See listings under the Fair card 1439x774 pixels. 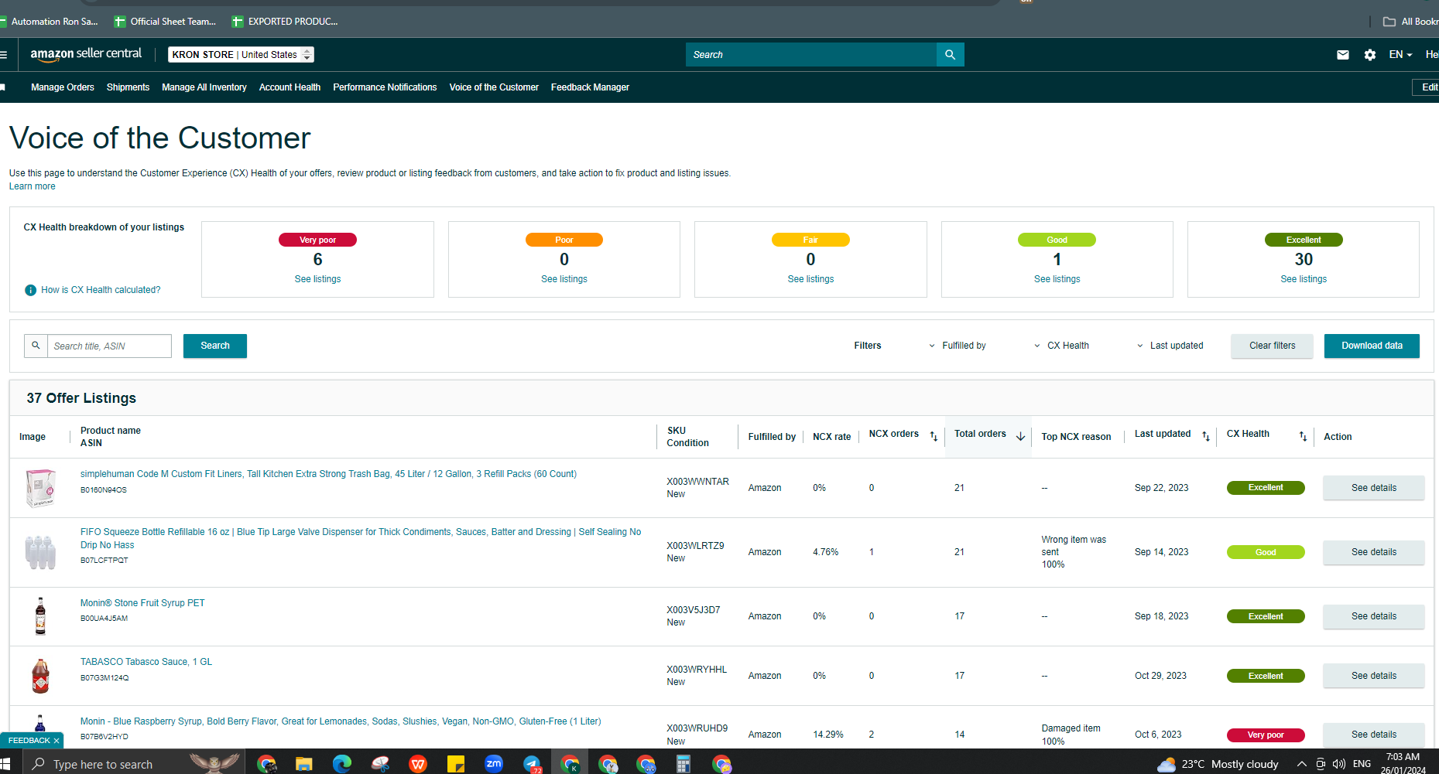810,279
